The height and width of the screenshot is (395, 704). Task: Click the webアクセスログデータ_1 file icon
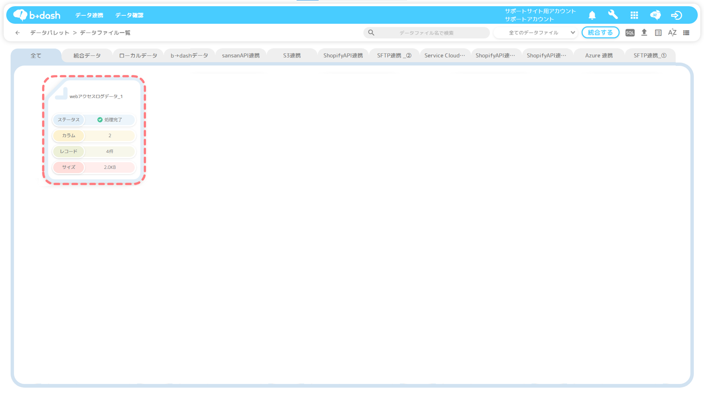pos(61,94)
